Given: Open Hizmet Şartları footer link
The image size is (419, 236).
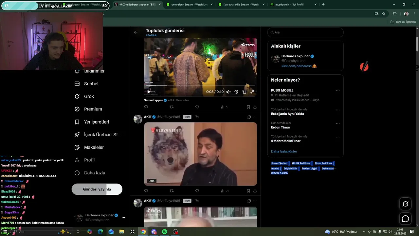Looking at the screenshot, I should [x=279, y=163].
